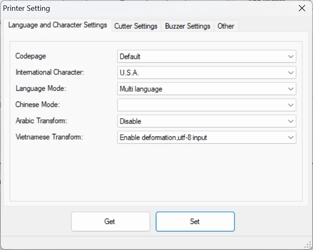The width and height of the screenshot is (313, 250).
Task: Go to the Other tab
Action: click(226, 26)
